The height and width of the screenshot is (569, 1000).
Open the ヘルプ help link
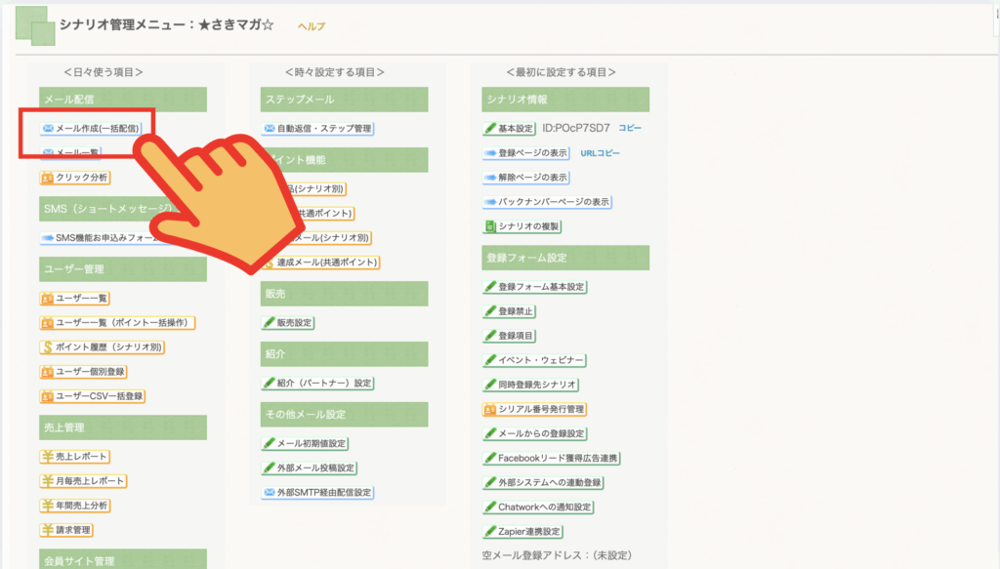312,26
